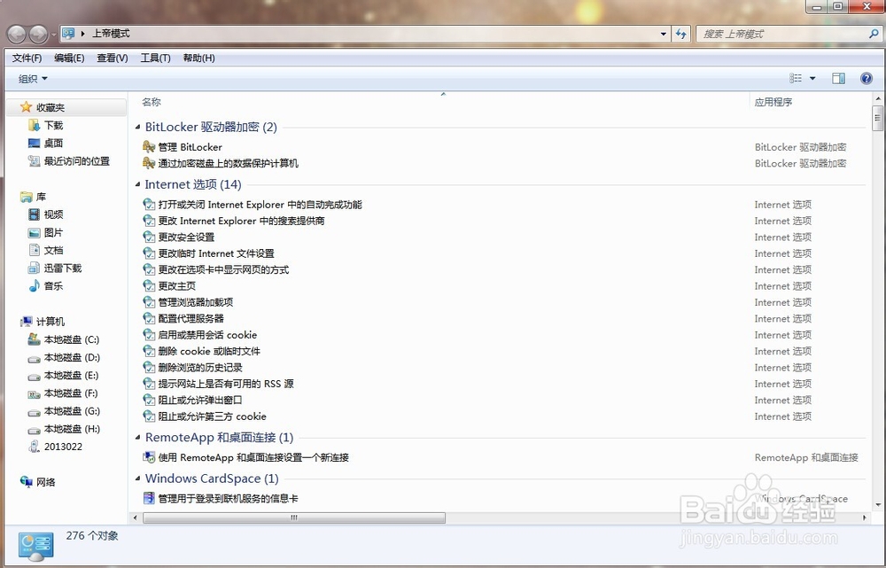Click the refresh button beside address bar
886x568 pixels.
coord(680,34)
